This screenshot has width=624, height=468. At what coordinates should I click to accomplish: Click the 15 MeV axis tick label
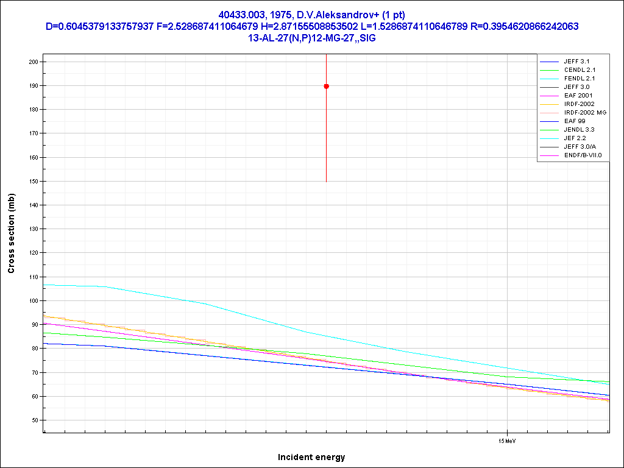[x=508, y=440]
